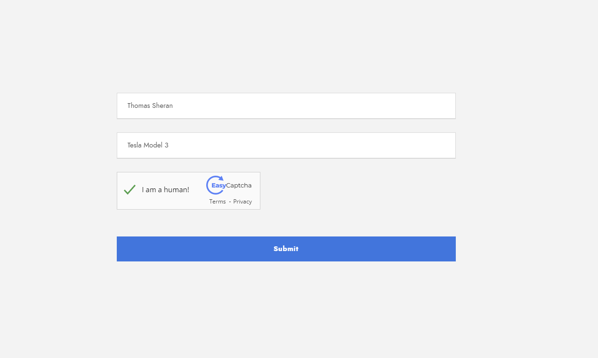
Task: Click the "I am a human!" label
Action: point(165,190)
